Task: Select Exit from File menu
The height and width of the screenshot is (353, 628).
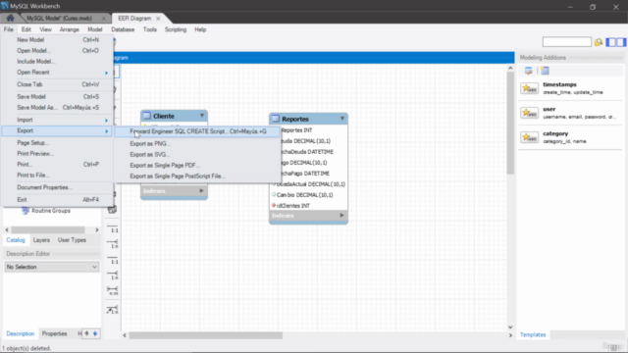Action: 57,200
